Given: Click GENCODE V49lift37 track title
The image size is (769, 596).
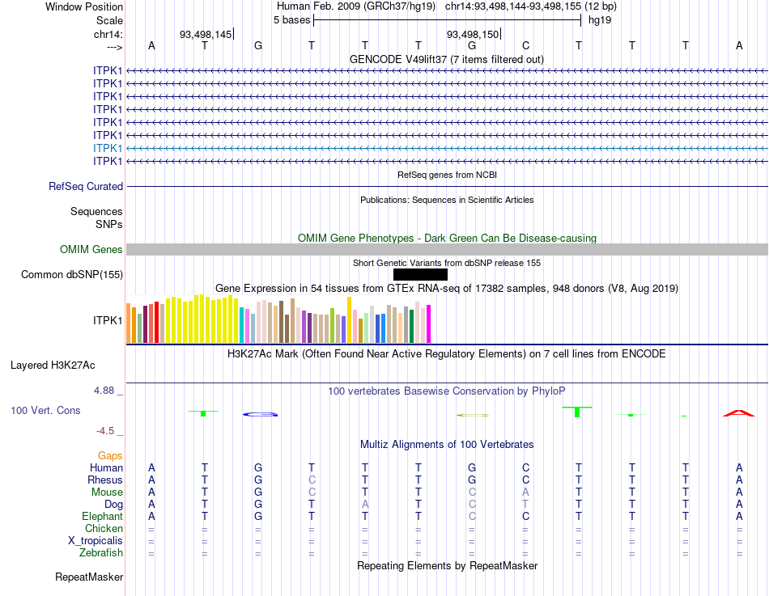Looking at the screenshot, I should point(447,59).
